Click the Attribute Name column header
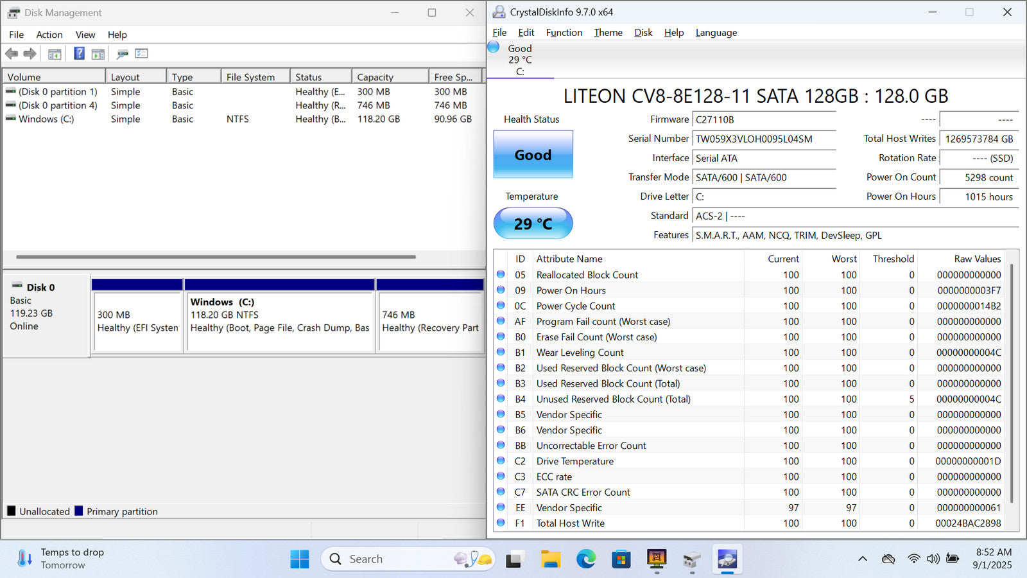The width and height of the screenshot is (1027, 578). (x=639, y=259)
